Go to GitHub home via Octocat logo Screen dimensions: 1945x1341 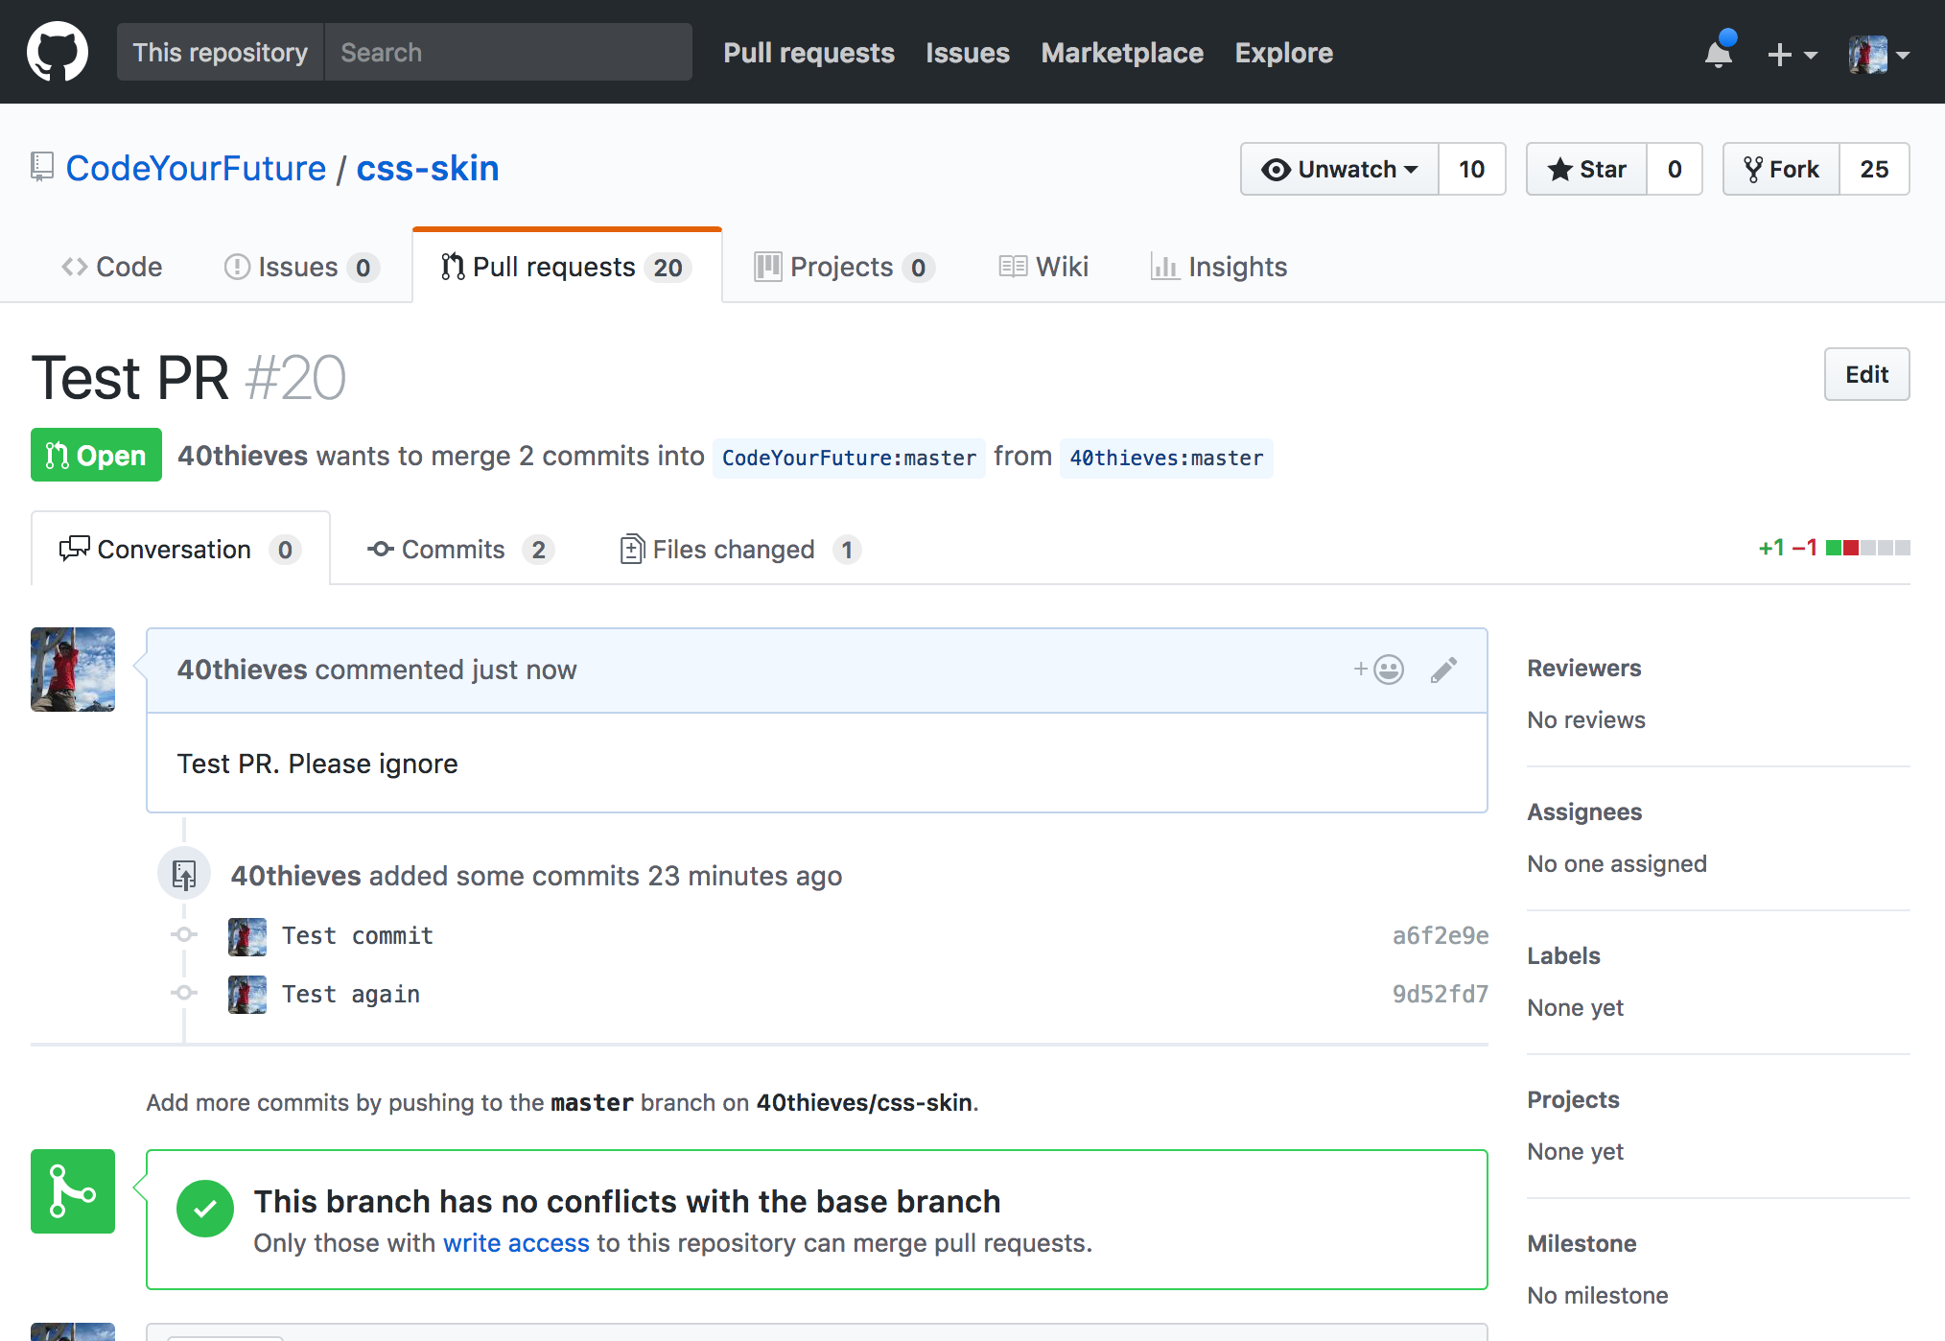(58, 52)
